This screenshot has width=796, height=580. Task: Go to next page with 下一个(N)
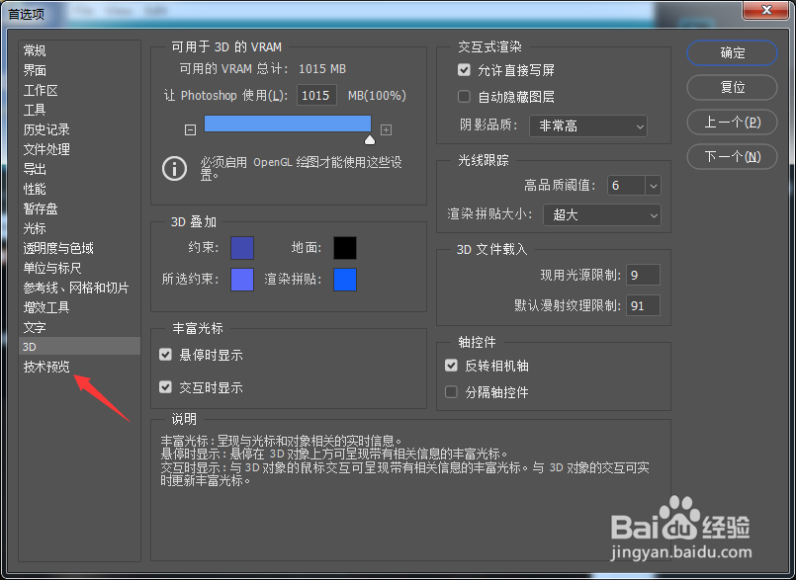[732, 157]
